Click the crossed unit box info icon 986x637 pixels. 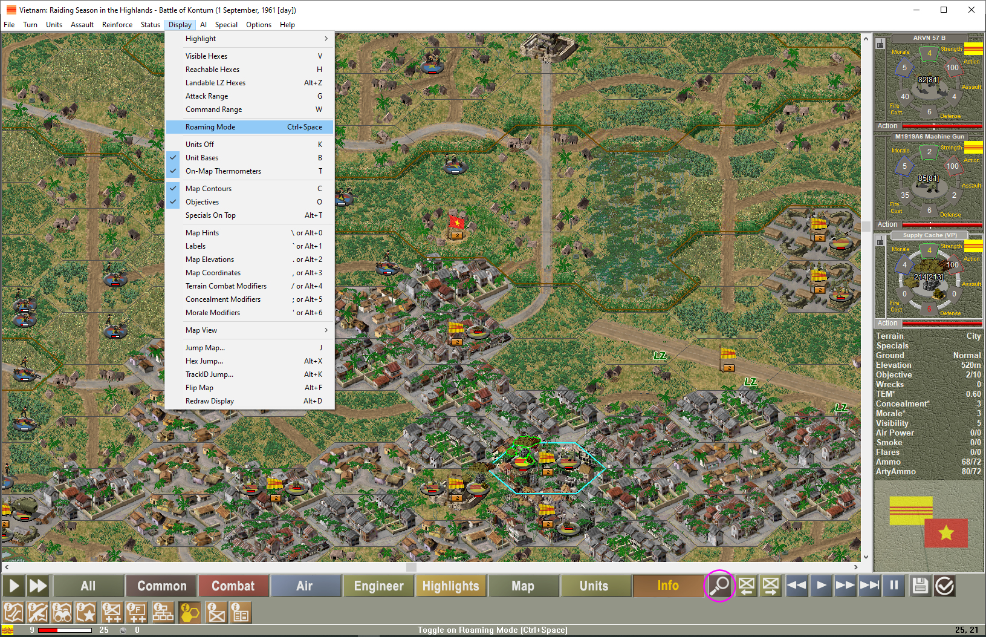click(x=216, y=613)
